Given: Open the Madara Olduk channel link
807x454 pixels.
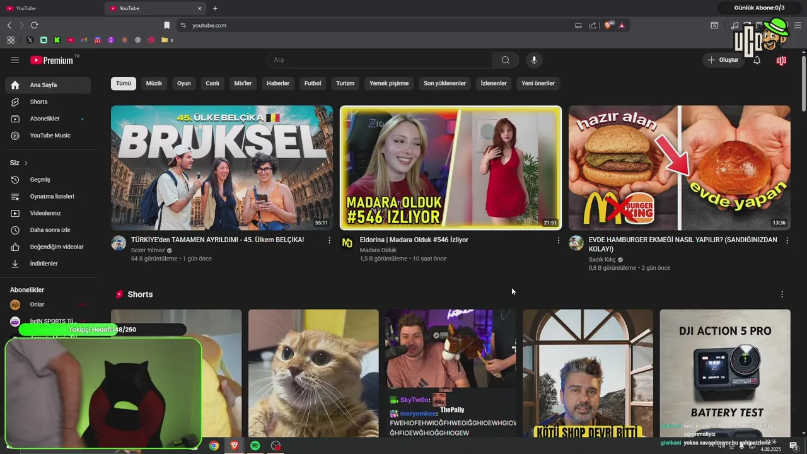Looking at the screenshot, I should coord(378,250).
